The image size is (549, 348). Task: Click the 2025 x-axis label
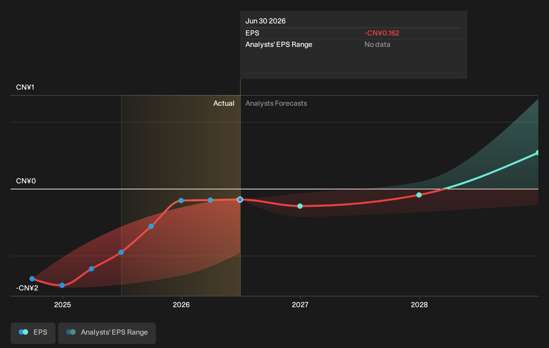coord(63,305)
